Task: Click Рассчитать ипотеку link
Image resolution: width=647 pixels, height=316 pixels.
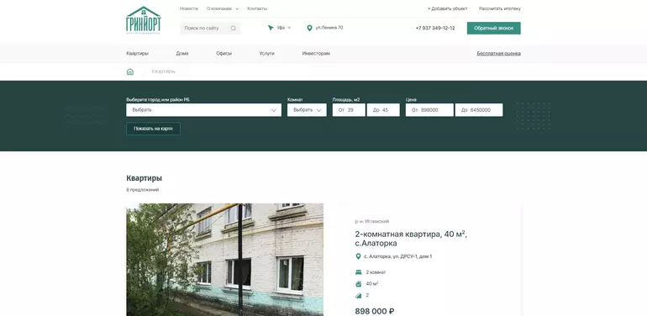Action: [x=500, y=8]
